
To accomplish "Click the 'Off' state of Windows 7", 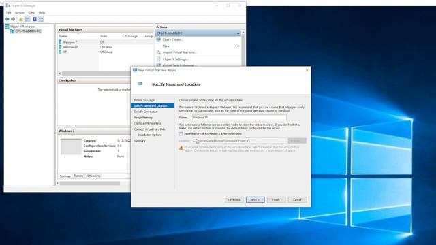I will pyautogui.click(x=102, y=42).
